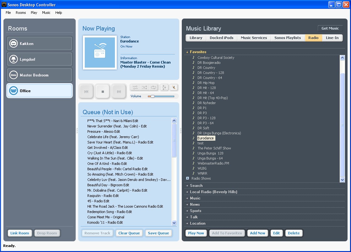Click the Køkken room icon
351x252 pixels.
13,43
